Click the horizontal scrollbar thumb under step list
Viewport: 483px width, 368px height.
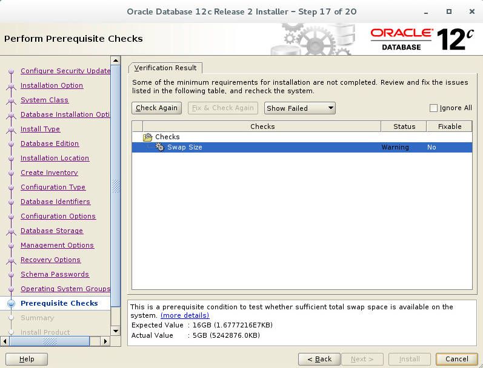(50, 341)
